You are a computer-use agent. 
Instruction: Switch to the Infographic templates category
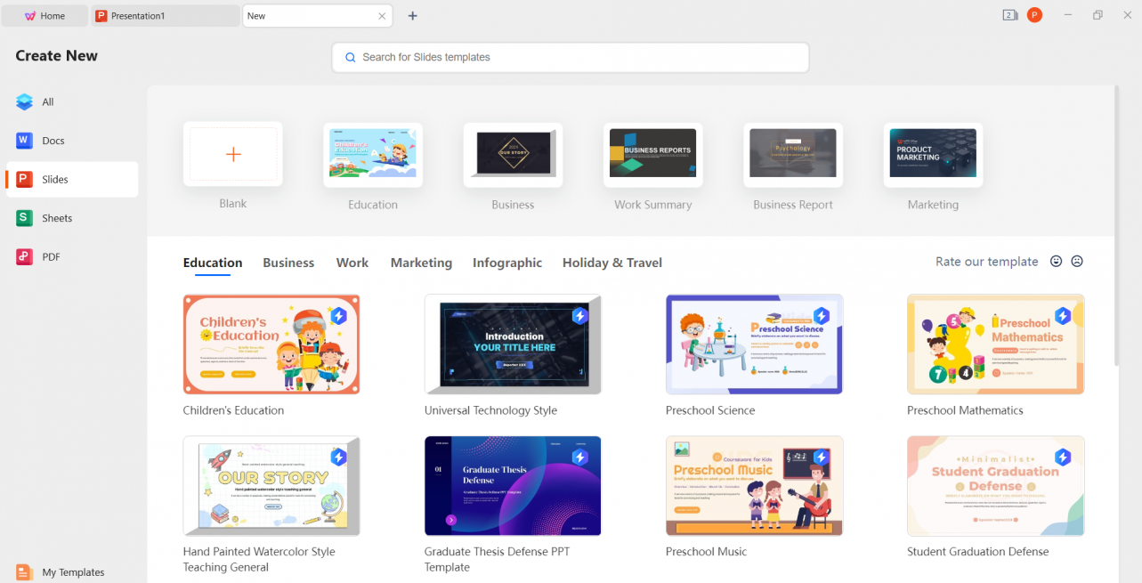[x=506, y=263]
